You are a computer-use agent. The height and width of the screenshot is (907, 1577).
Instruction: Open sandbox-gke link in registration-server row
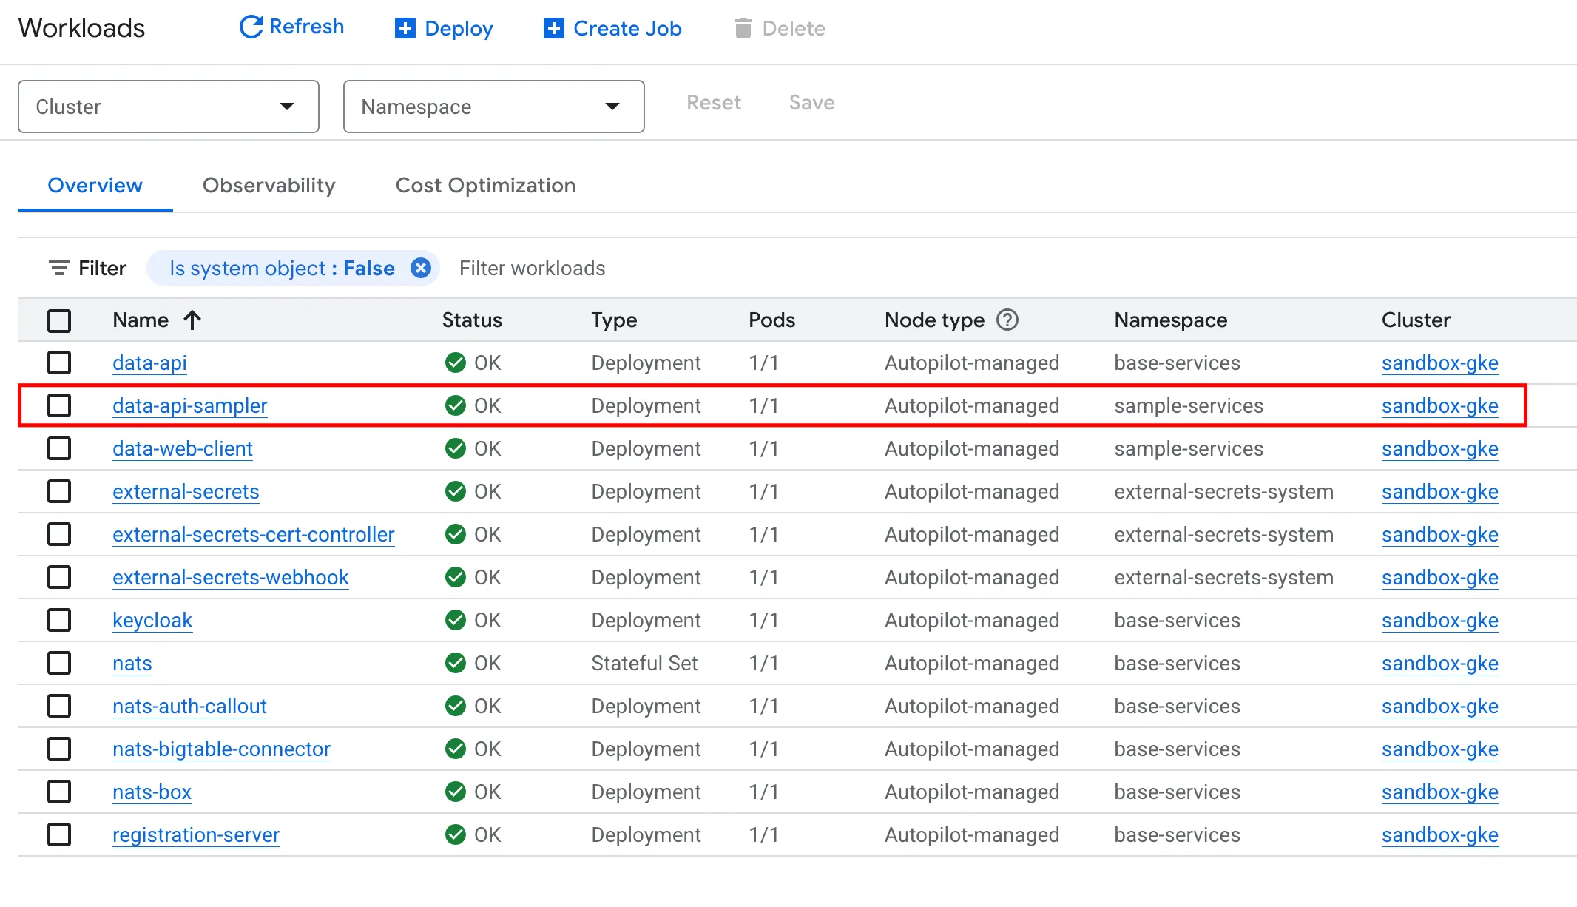[x=1440, y=834]
